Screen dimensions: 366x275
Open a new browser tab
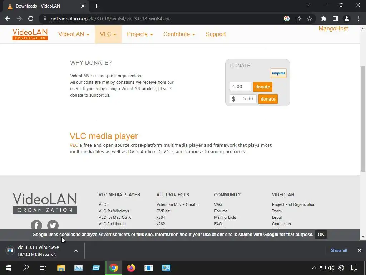click(97, 6)
